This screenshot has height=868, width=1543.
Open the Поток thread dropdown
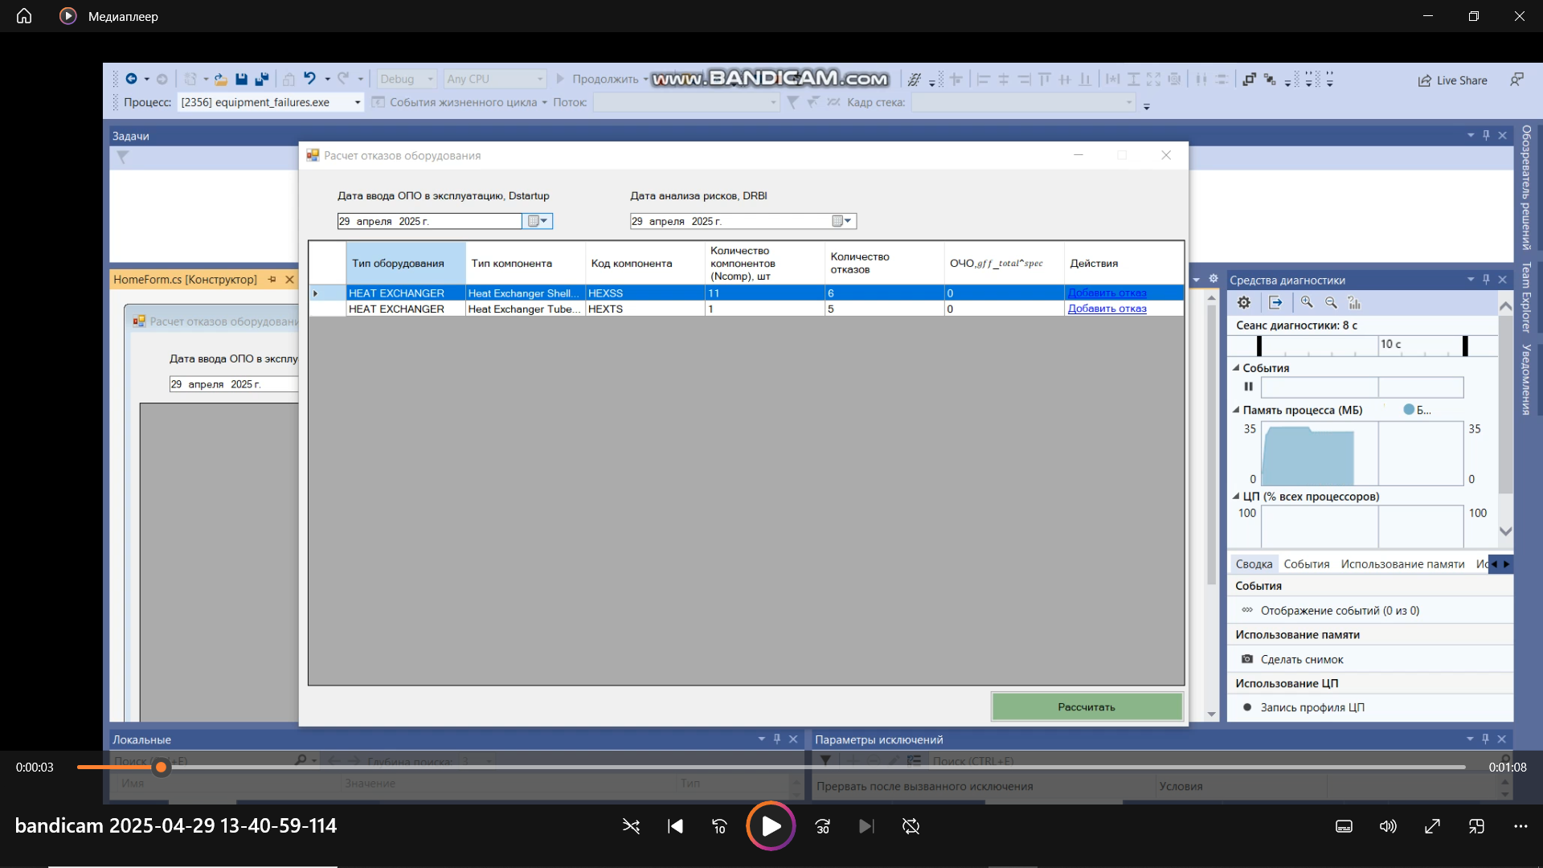pos(686,102)
